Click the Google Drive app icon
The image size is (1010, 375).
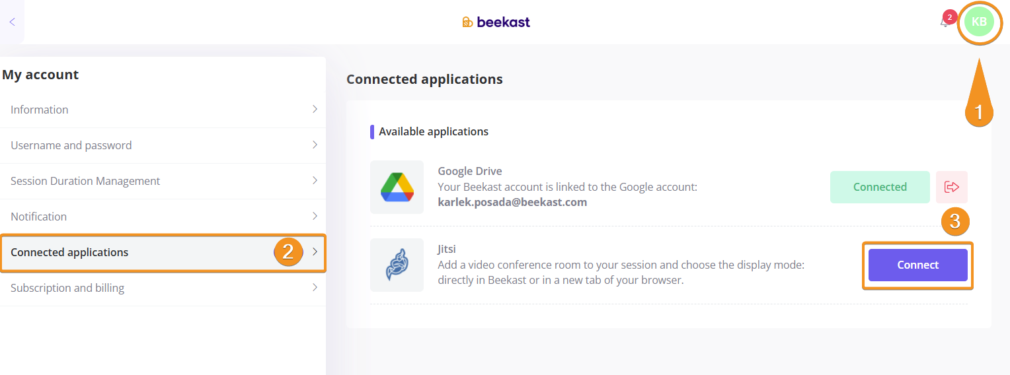(x=397, y=187)
